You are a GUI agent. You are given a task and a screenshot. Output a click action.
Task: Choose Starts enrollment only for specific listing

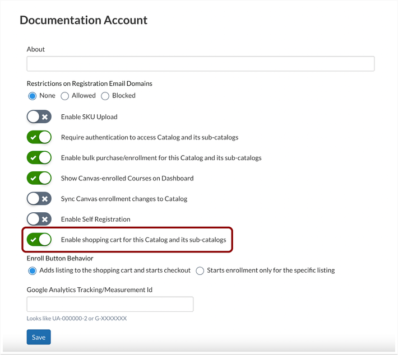click(200, 270)
